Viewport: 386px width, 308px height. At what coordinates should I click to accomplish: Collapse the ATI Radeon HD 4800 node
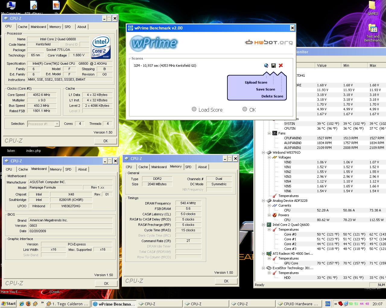tap(264, 254)
